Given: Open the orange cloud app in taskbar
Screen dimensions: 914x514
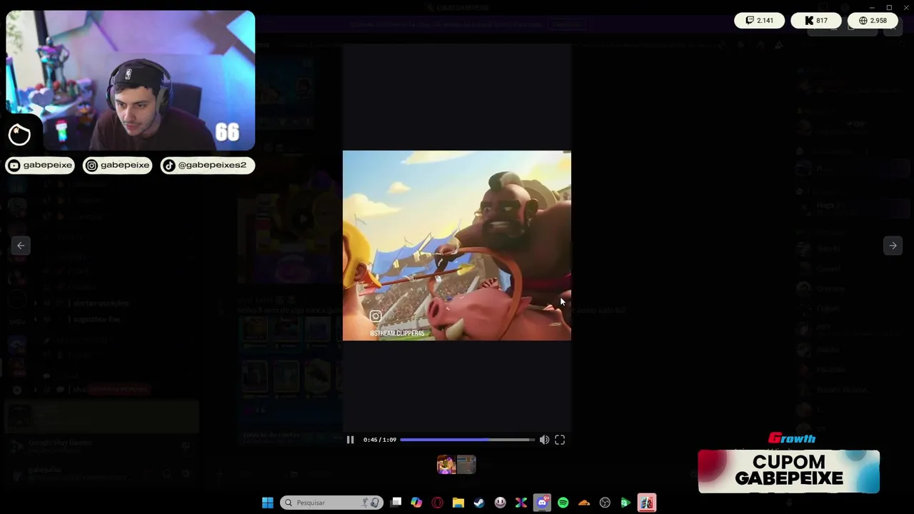Looking at the screenshot, I should tap(584, 503).
